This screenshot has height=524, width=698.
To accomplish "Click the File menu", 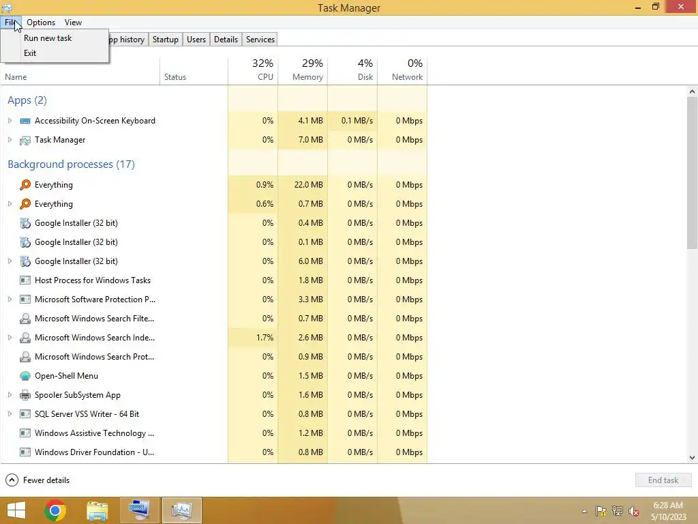I will click(11, 23).
